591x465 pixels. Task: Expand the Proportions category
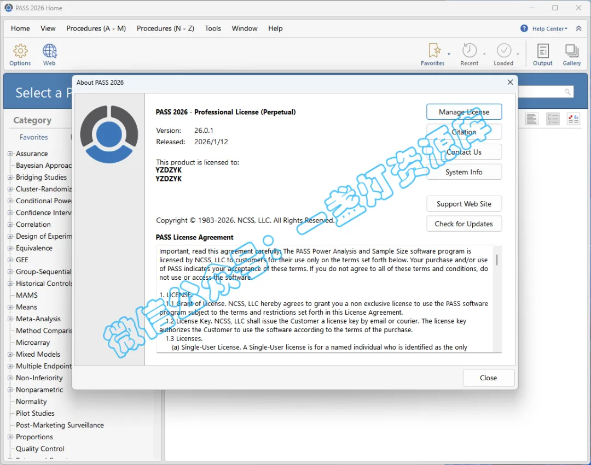[x=10, y=437]
